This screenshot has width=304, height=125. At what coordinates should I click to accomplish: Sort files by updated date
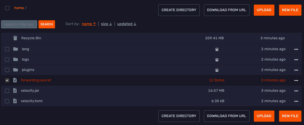pos(127,24)
